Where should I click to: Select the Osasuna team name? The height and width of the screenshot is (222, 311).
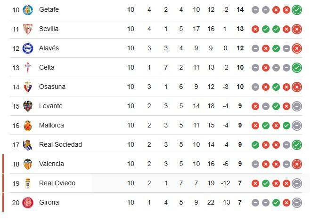[x=52, y=87]
